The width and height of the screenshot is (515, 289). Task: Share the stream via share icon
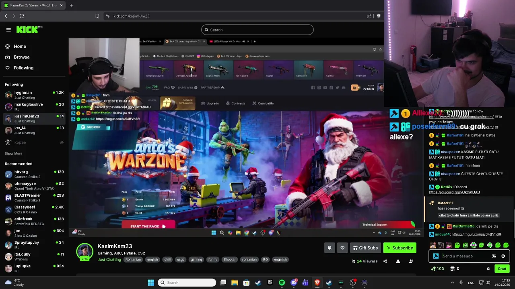tap(385, 261)
